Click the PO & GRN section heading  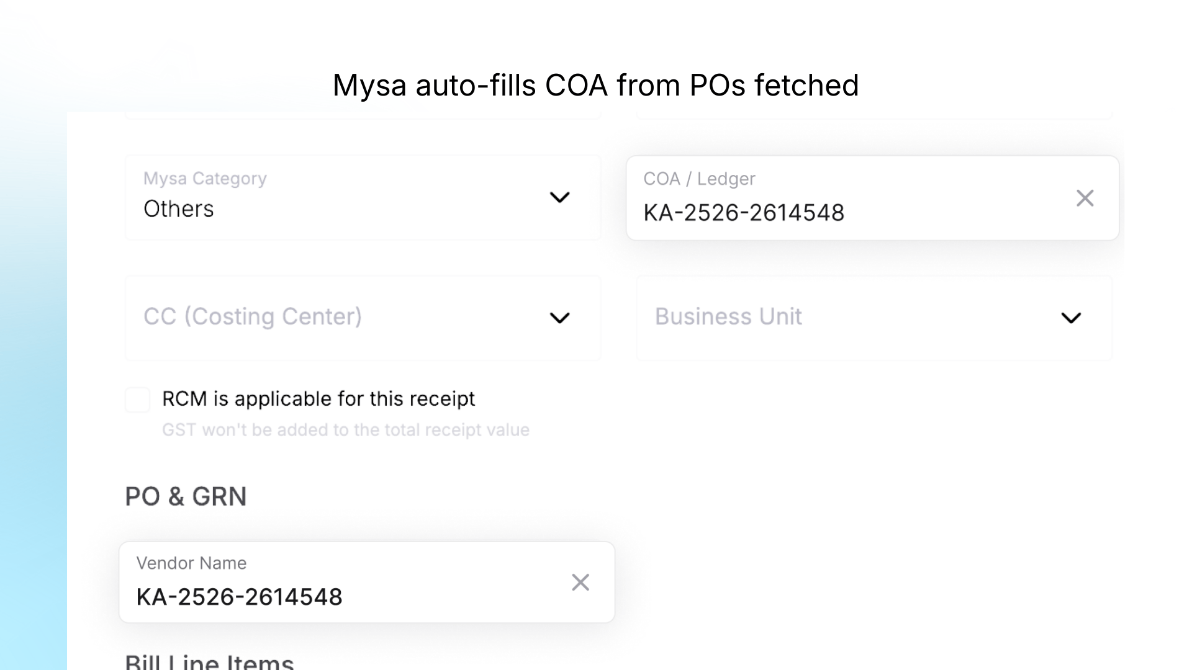click(186, 496)
